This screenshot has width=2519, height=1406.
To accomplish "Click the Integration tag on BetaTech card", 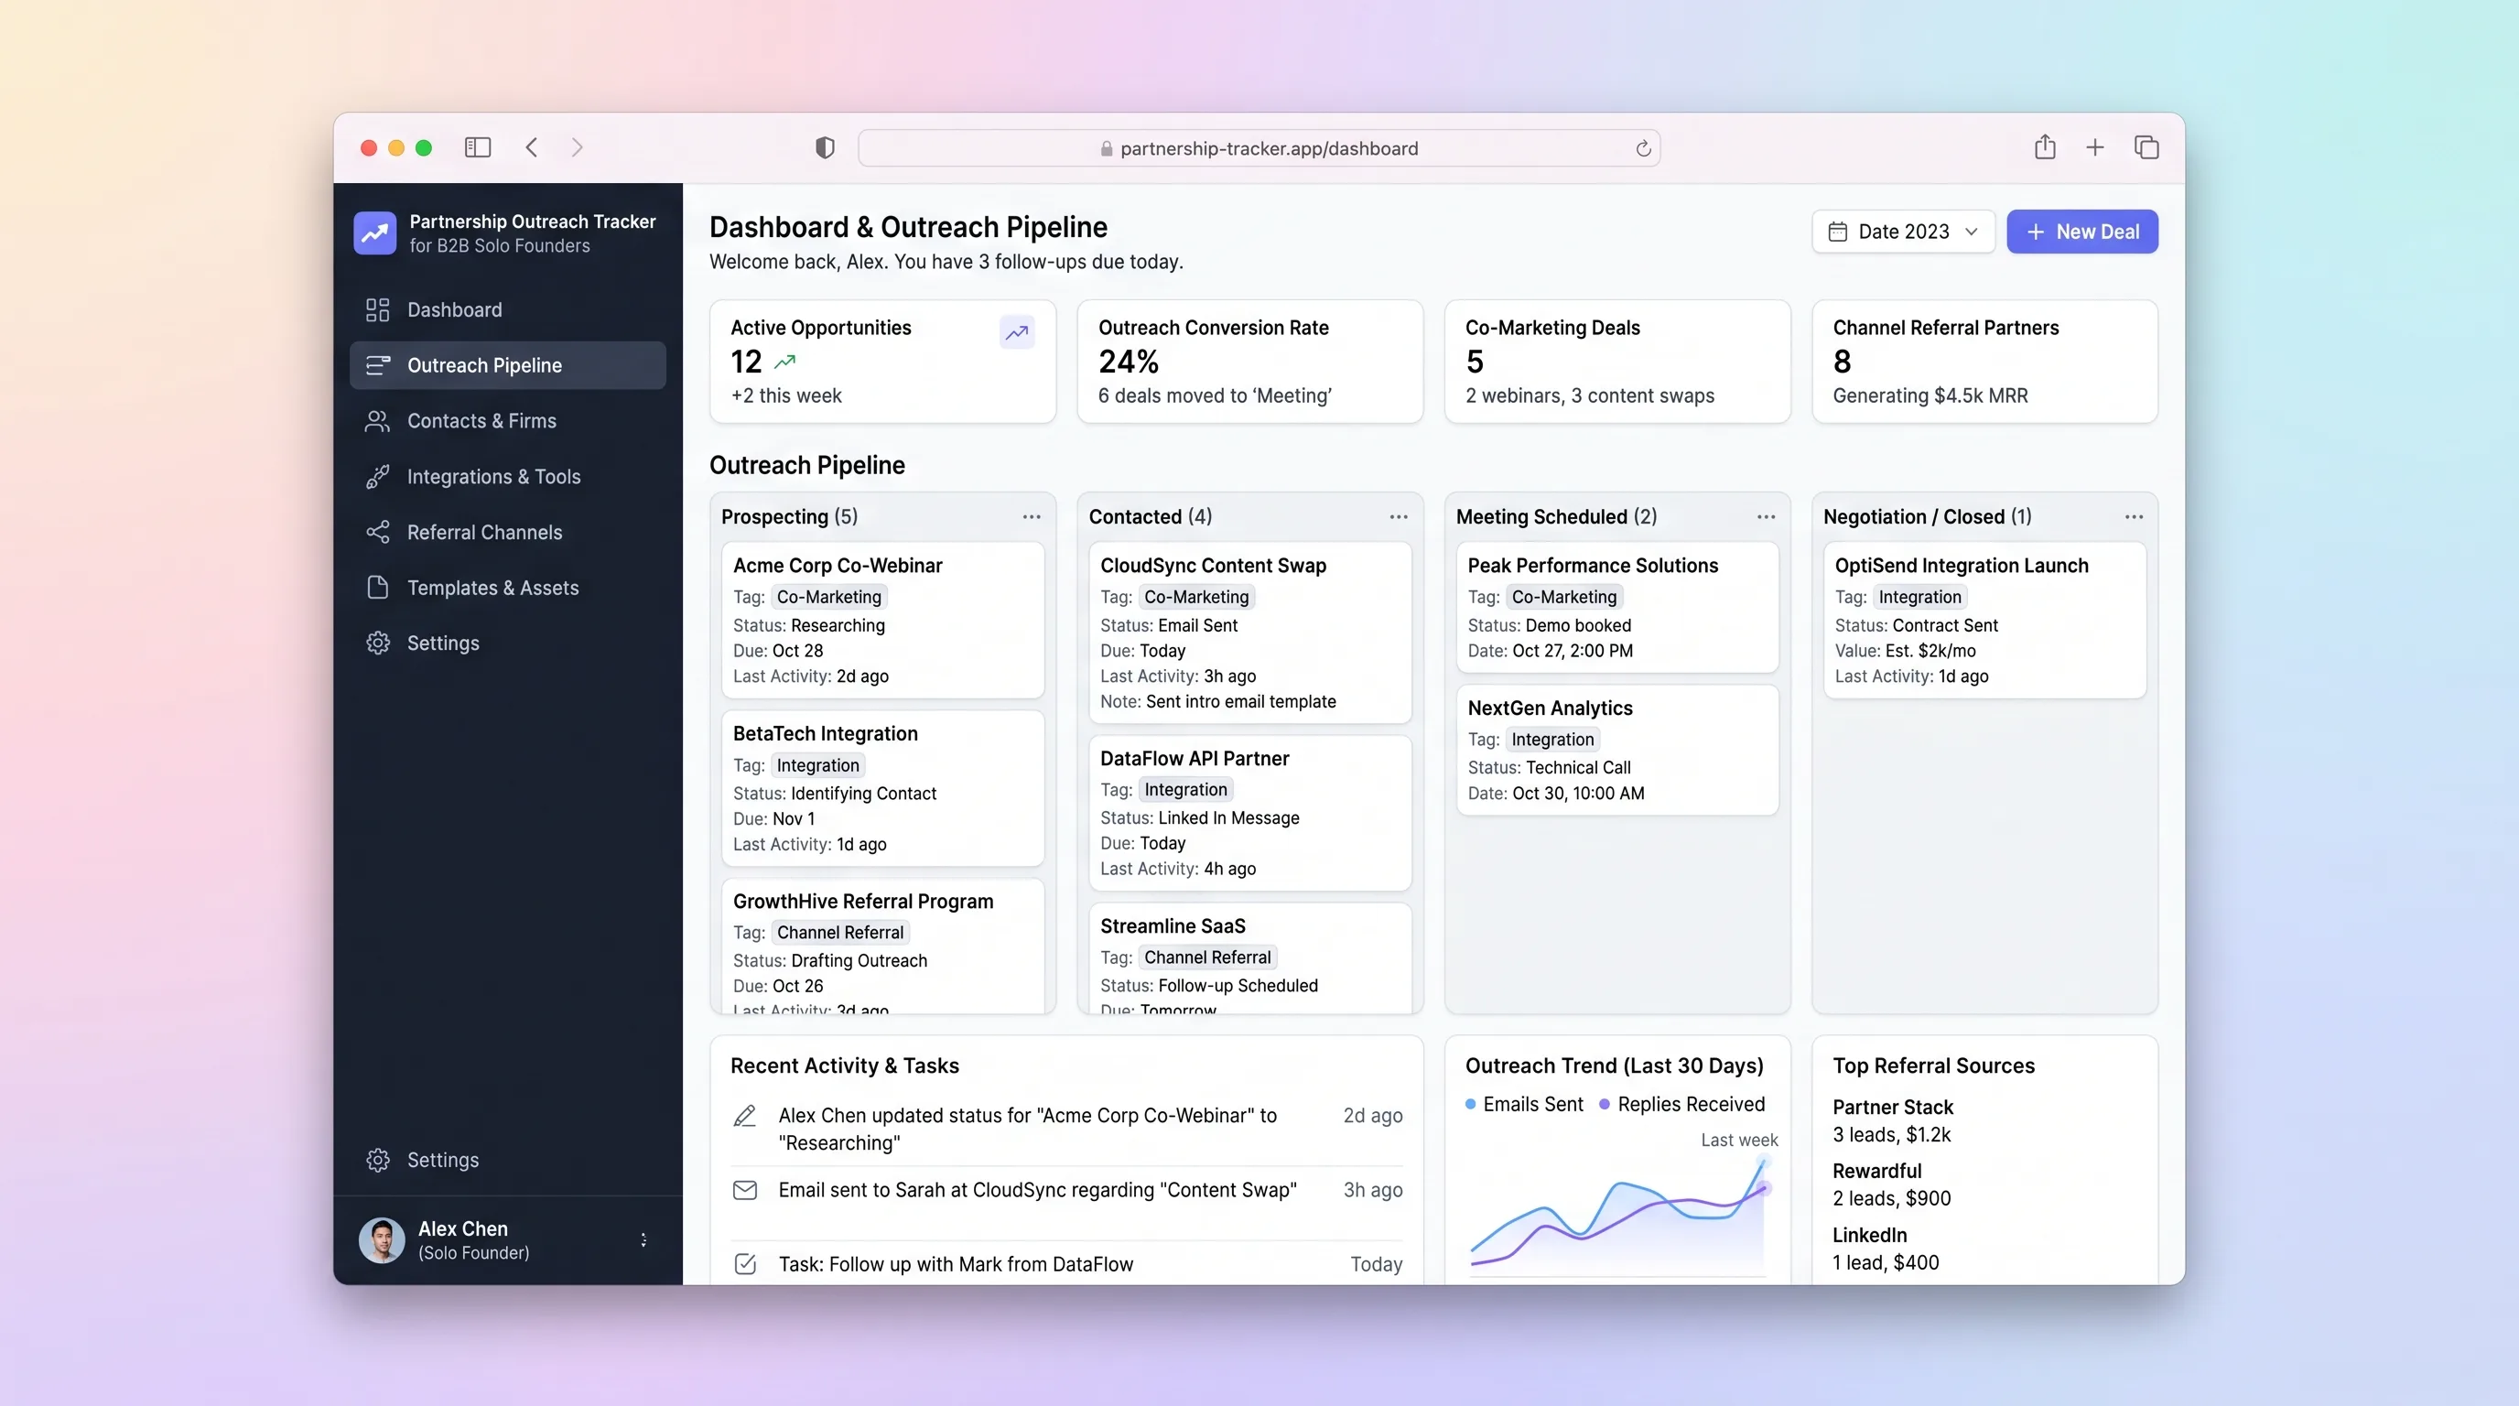I will pyautogui.click(x=817, y=765).
